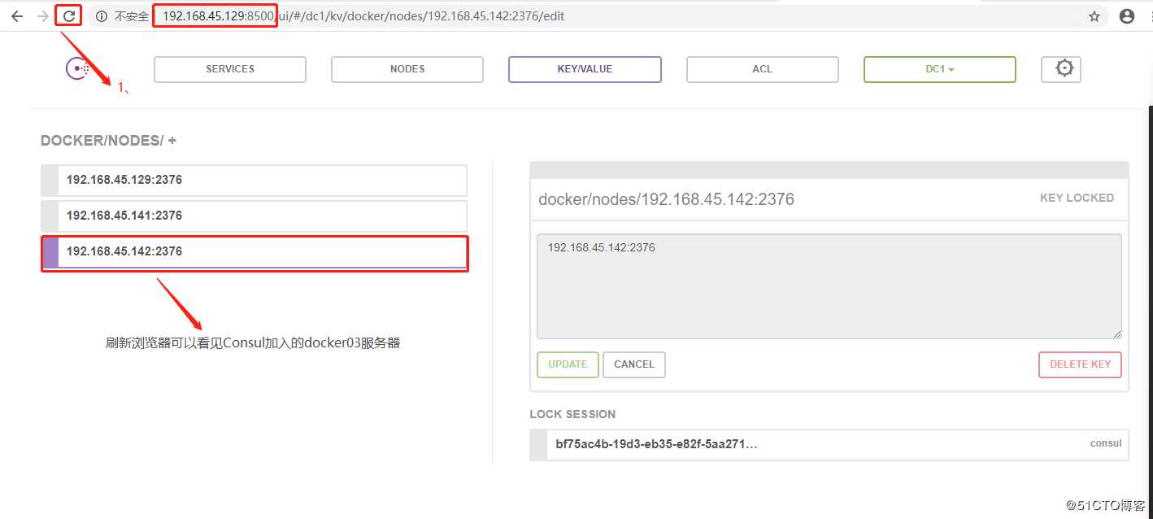Expand the DC1 datacenter dropdown
Screen dimensions: 1153x519
(939, 69)
